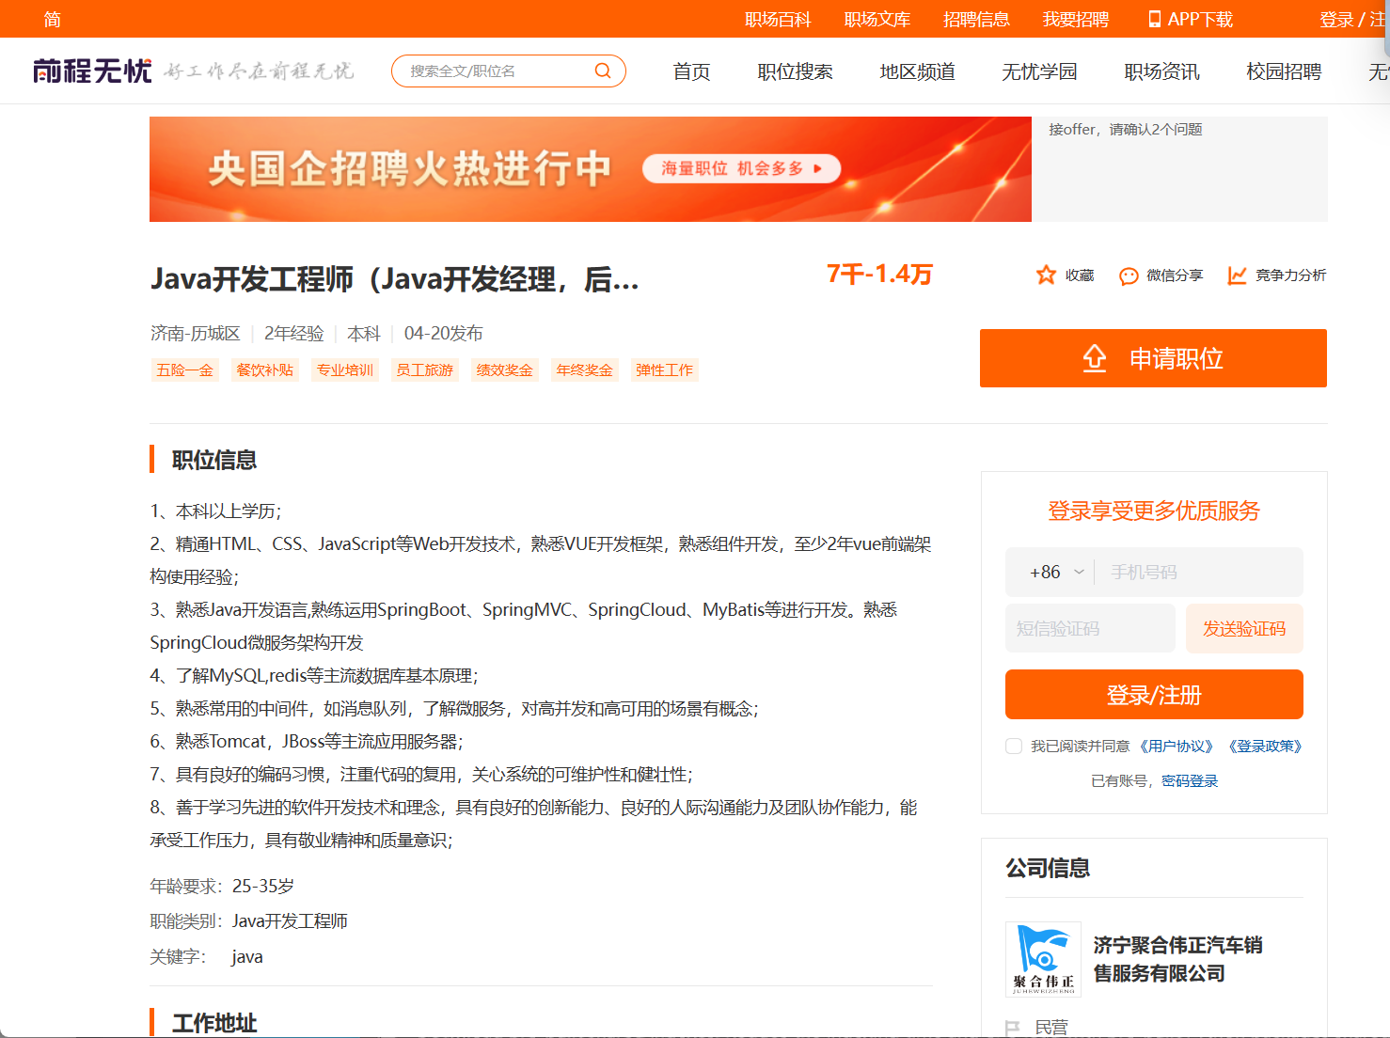Open 密码登录 to sign in with password
This screenshot has width=1390, height=1038.
(x=1189, y=780)
